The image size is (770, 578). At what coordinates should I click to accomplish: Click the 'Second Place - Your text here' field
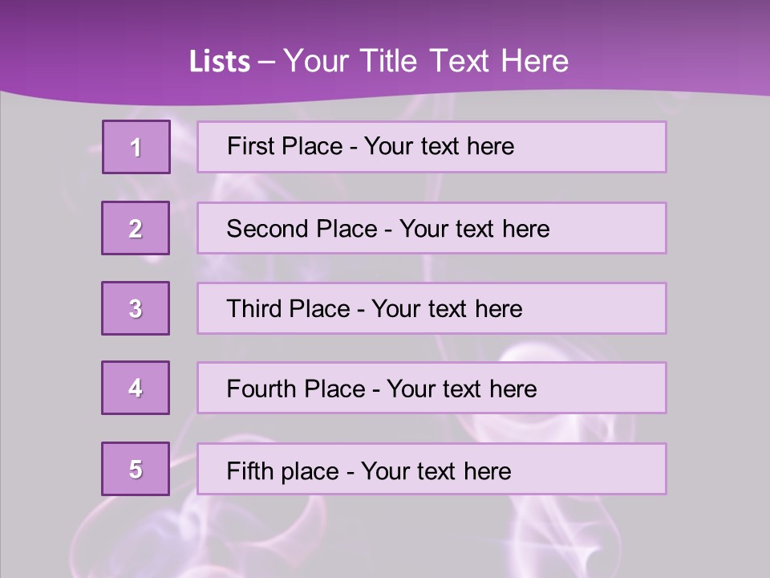click(432, 228)
